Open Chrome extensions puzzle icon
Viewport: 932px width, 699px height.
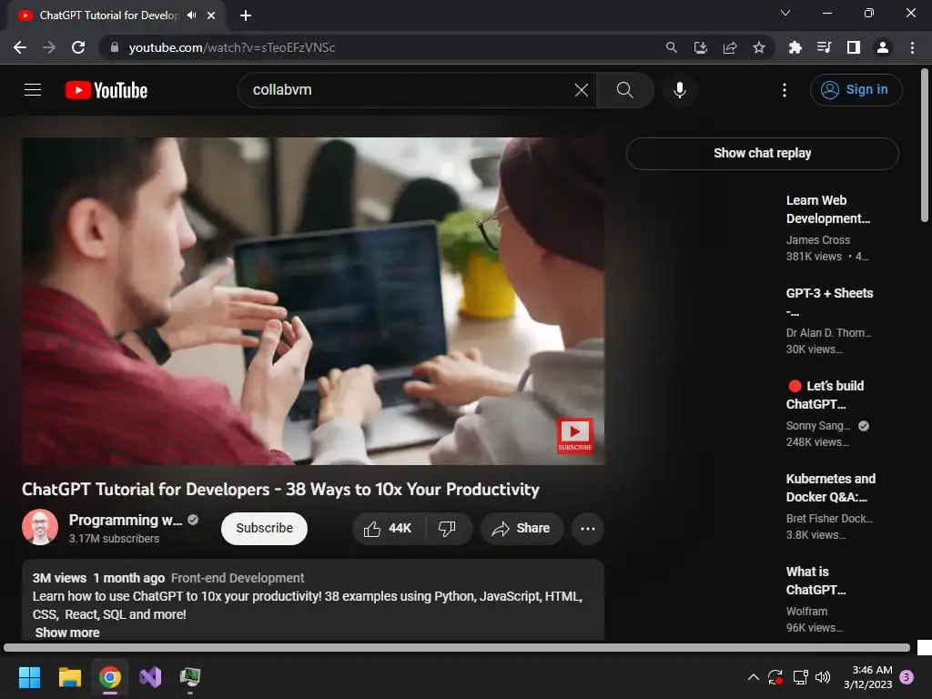click(795, 47)
